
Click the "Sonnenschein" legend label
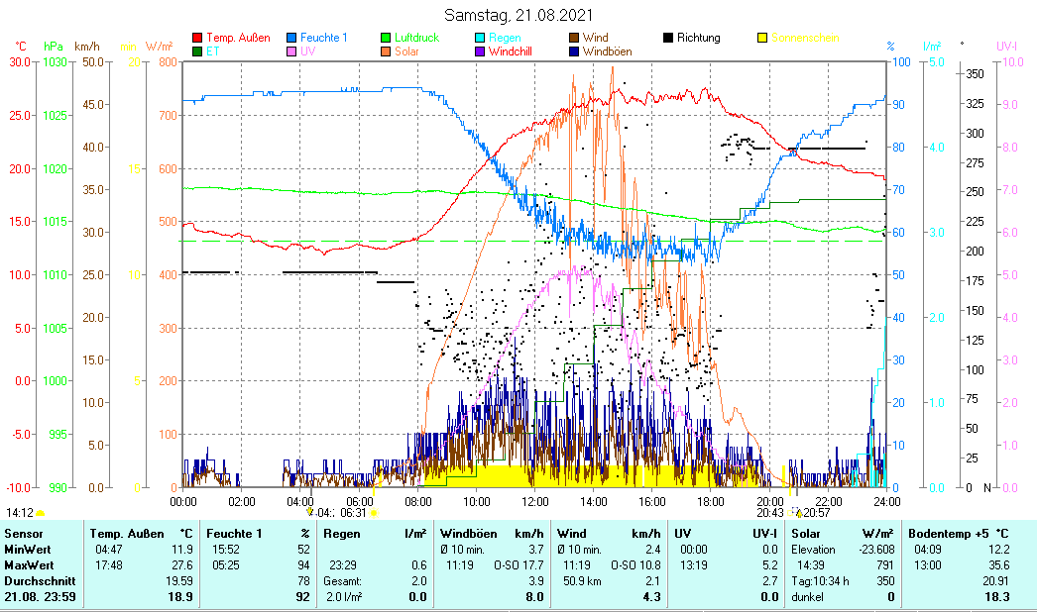805,38
